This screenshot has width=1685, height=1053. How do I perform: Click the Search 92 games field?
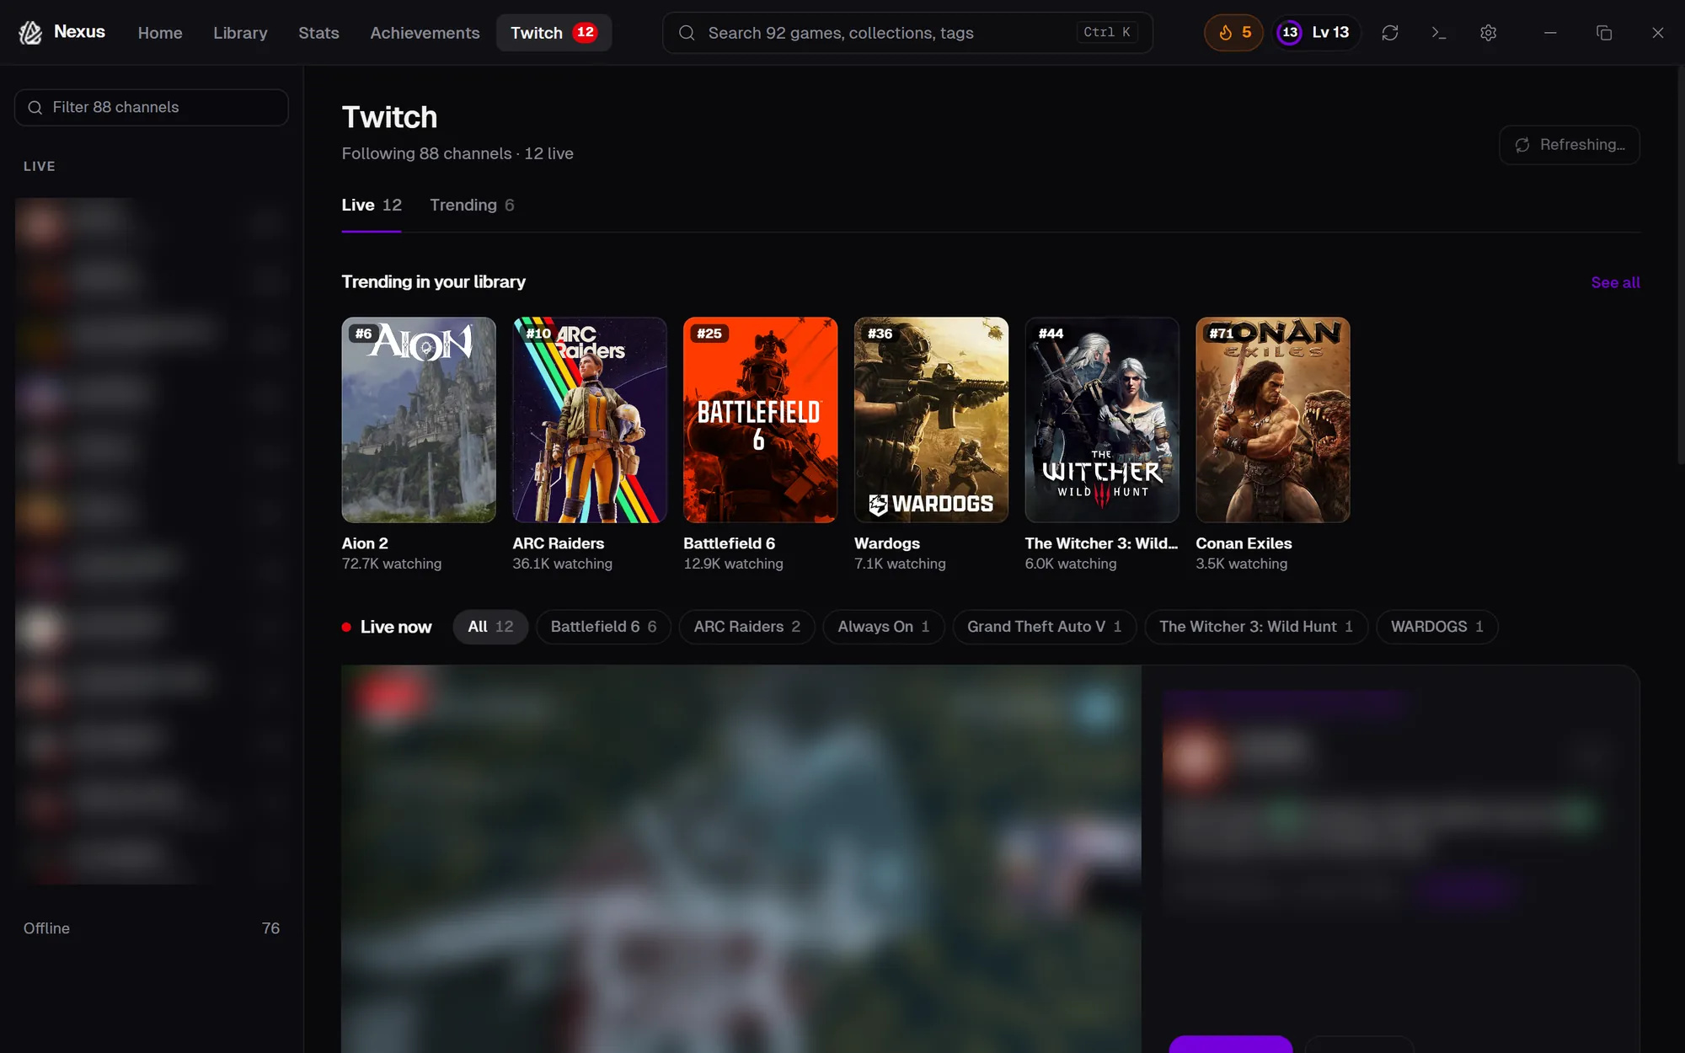[x=907, y=33]
